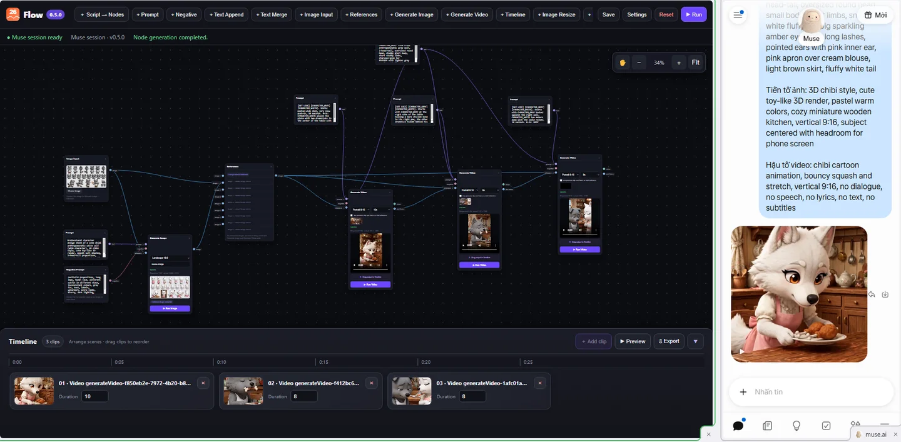This screenshot has height=442, width=901.
Task: Remove clip 01 from the timeline
Action: [203, 383]
